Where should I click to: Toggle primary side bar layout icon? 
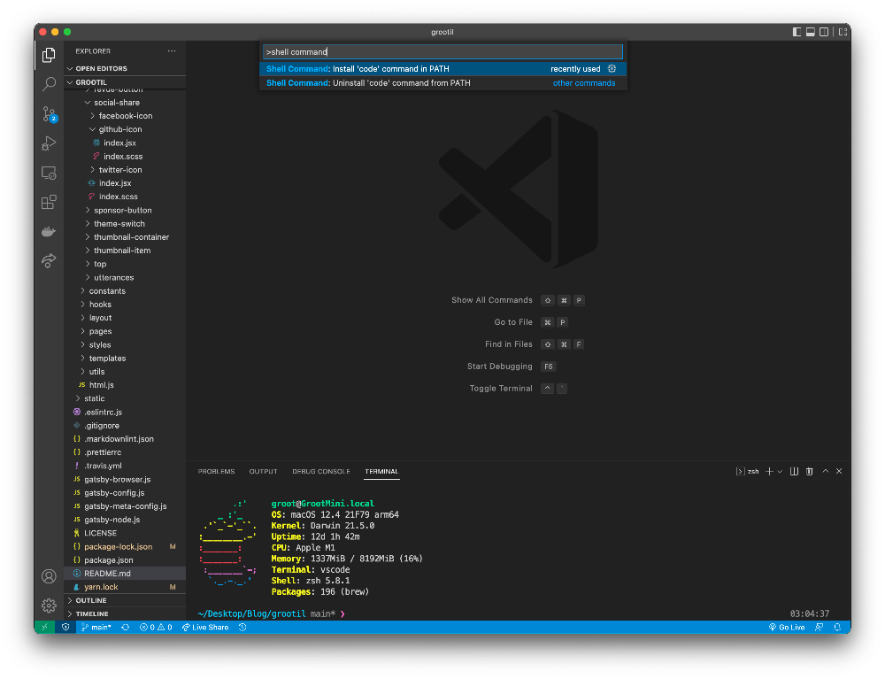click(796, 32)
